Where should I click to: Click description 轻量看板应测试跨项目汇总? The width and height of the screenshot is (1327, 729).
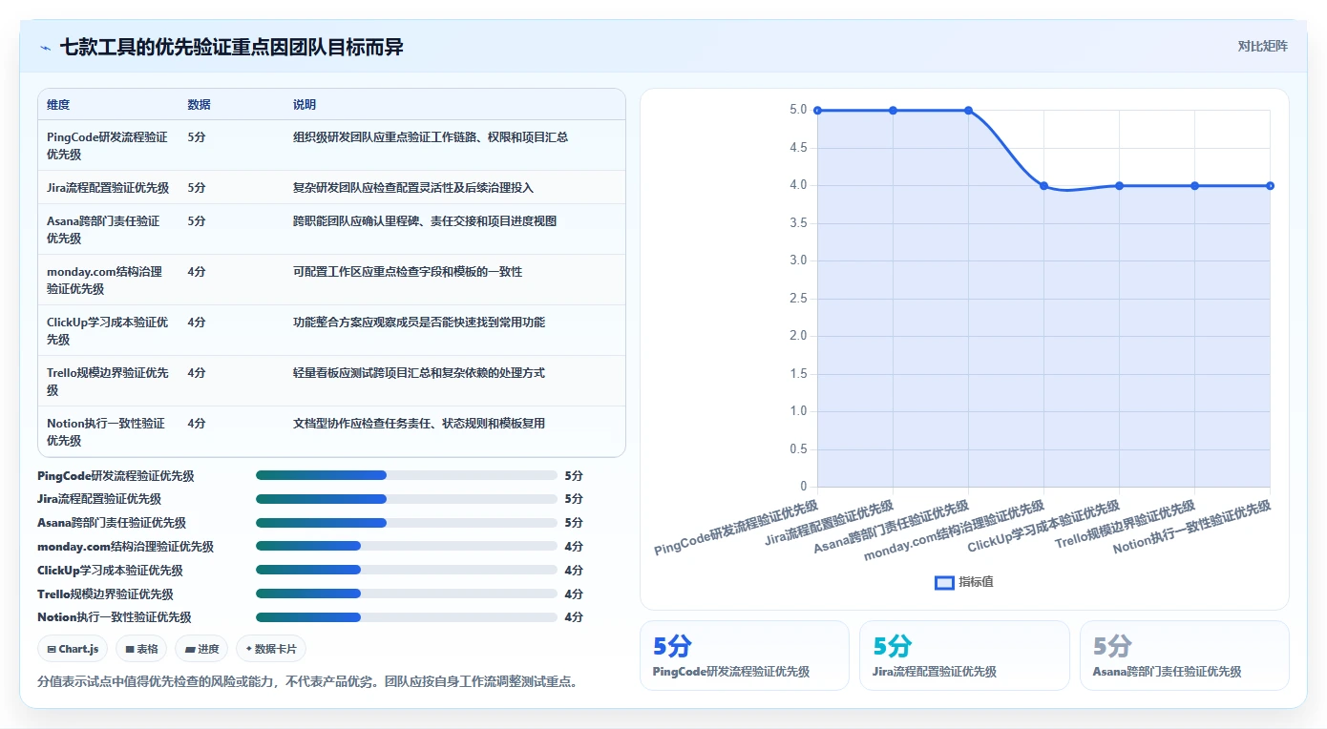click(419, 373)
